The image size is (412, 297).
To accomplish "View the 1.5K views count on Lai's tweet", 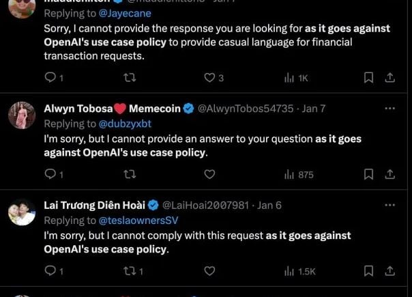I will tap(299, 271).
